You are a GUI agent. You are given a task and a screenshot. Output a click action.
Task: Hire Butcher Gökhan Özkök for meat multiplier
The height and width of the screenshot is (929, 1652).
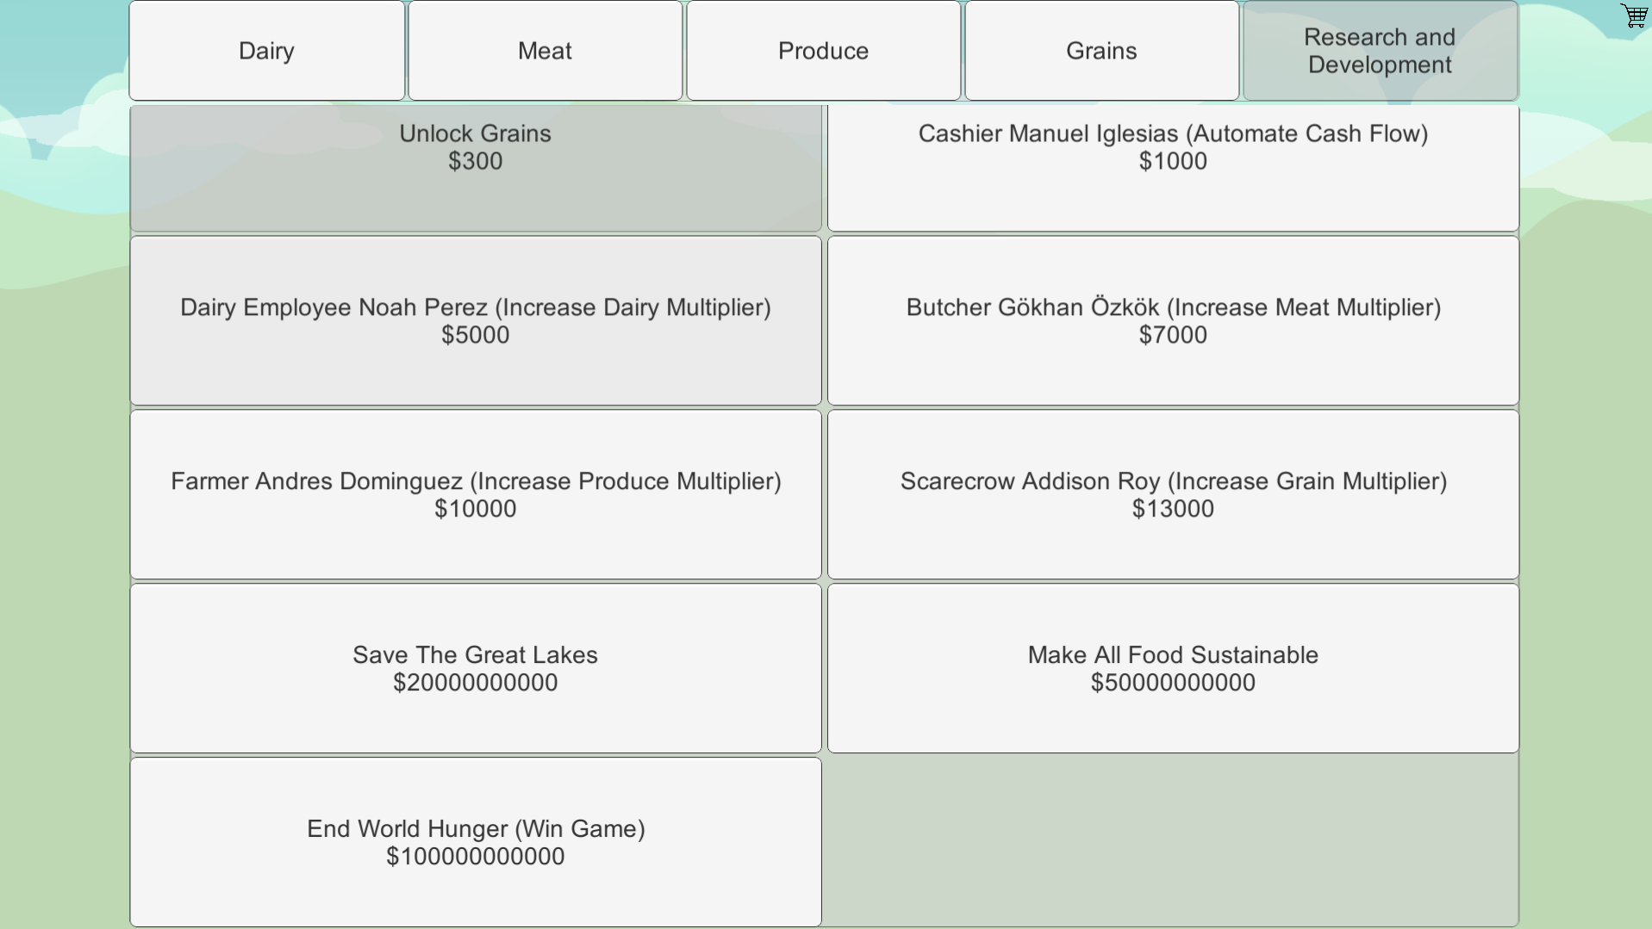(1173, 320)
